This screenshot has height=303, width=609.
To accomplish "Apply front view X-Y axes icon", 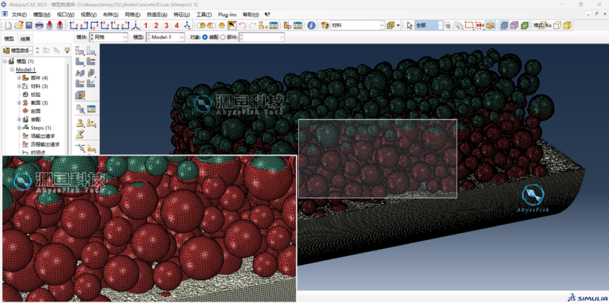I will pos(74,25).
